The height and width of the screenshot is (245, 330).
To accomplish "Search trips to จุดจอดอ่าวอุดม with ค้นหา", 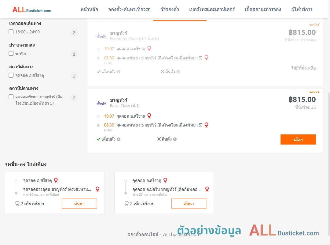I will click(x=79, y=204).
